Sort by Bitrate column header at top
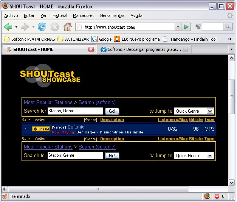The width and height of the screenshot is (237, 202). coord(196,119)
